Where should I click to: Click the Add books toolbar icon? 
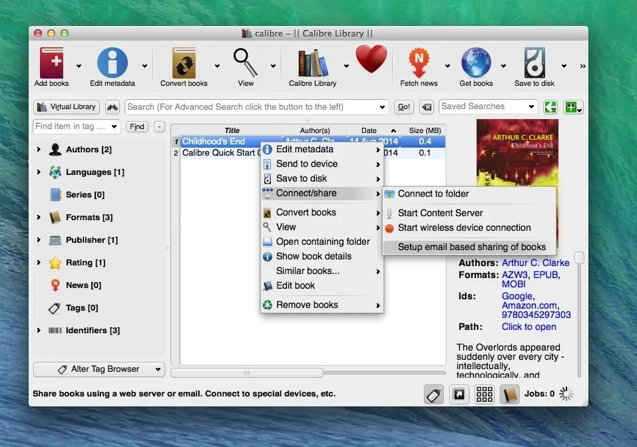pos(52,63)
